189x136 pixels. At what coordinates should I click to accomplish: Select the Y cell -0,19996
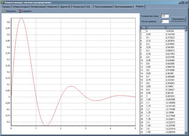[x=175, y=112]
